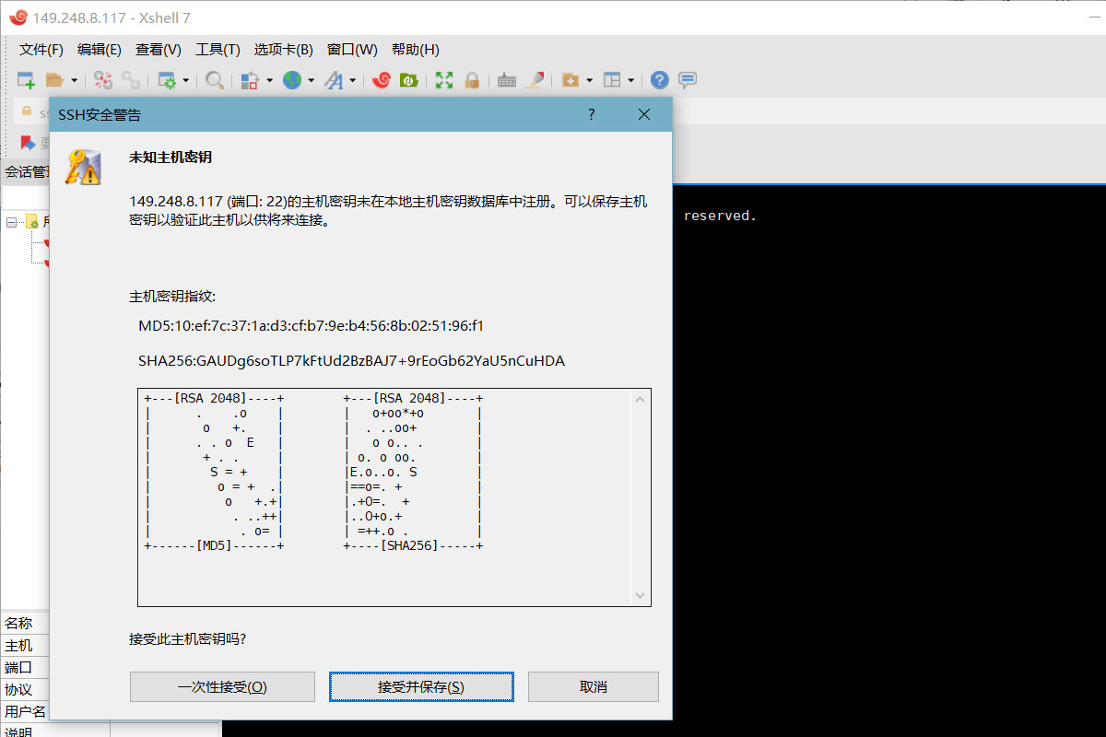1106x737 pixels.
Task: Click the 取消 button
Action: coord(594,687)
